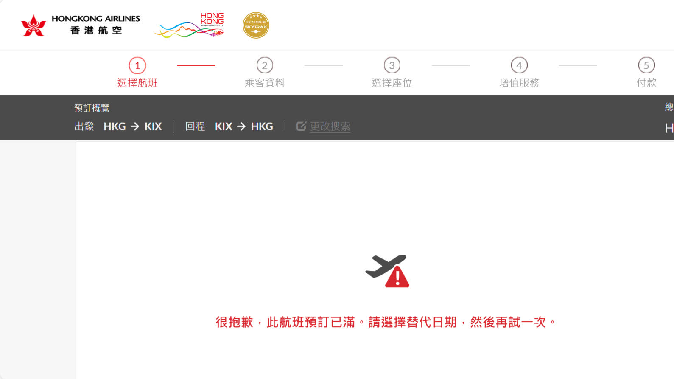This screenshot has height=379, width=674.
Task: Select the 乘客資料 step label
Action: click(265, 83)
